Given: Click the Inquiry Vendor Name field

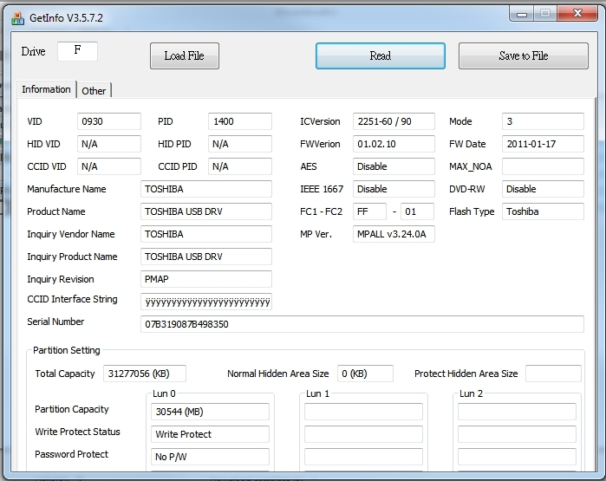Looking at the screenshot, I should 206,234.
